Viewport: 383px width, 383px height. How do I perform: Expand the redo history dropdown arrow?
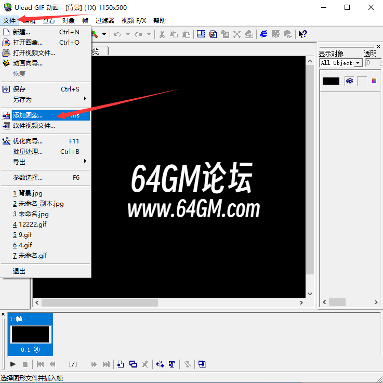click(x=149, y=34)
